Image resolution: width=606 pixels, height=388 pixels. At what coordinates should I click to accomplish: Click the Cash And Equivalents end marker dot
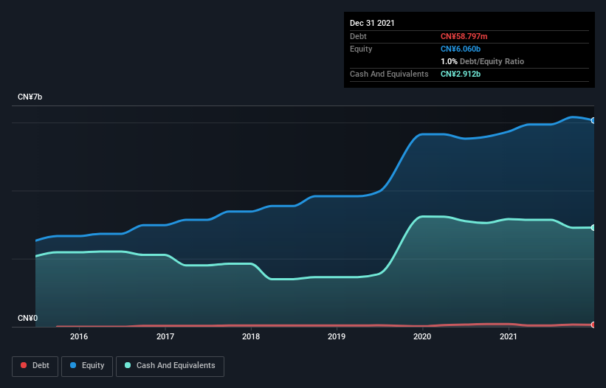coord(593,228)
